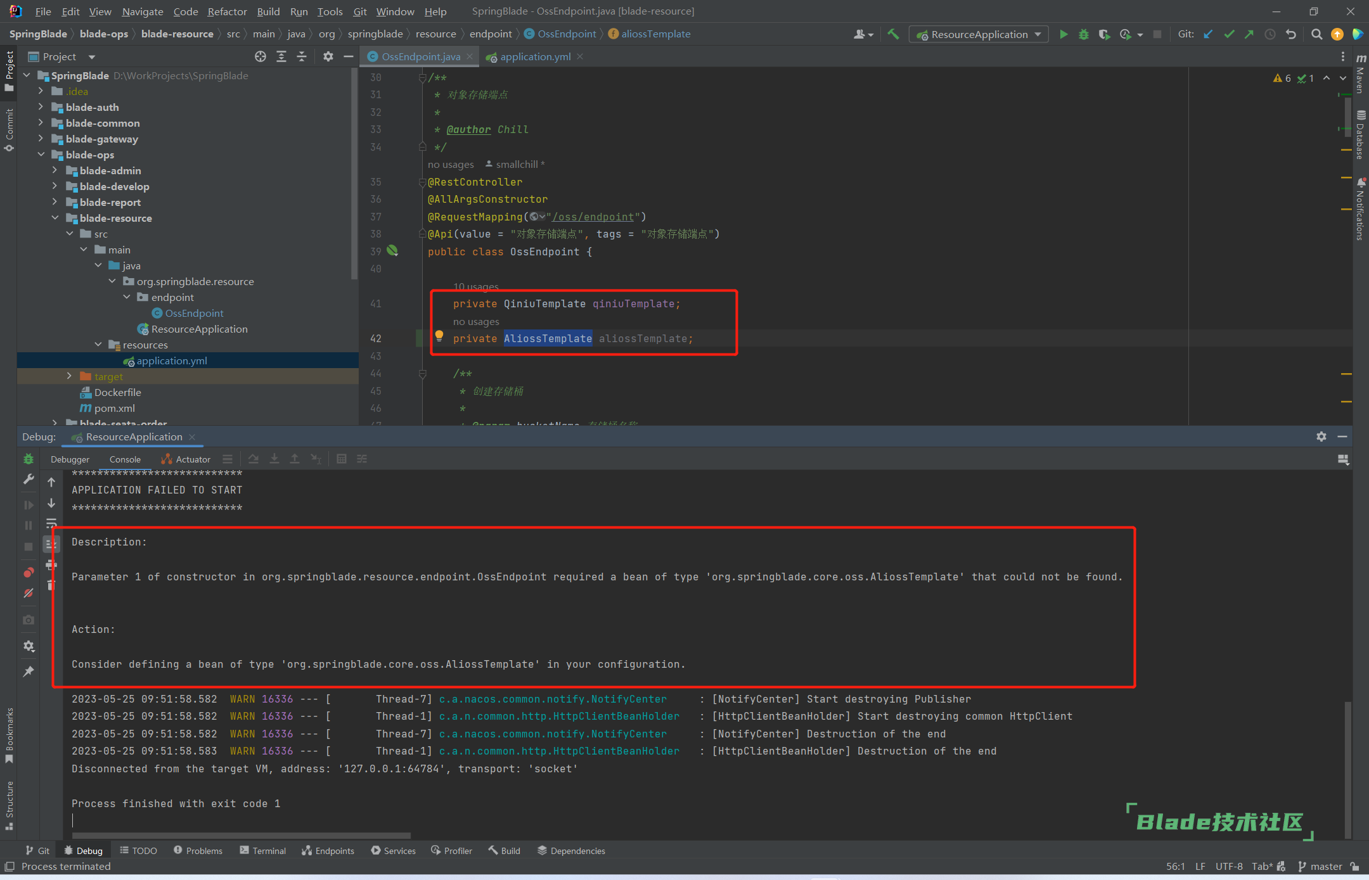The height and width of the screenshot is (880, 1369).
Task: Click UTF-8 encoding in status bar
Action: point(1228,866)
